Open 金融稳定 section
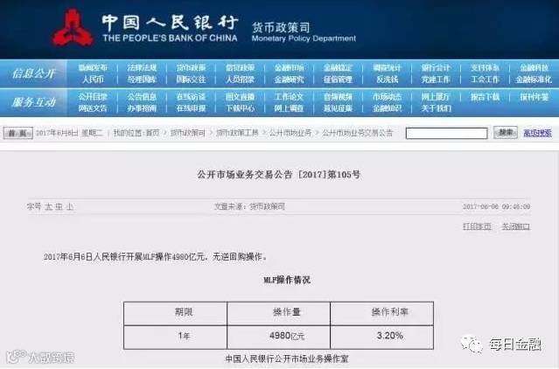The height and width of the screenshot is (369, 559). 338,67
